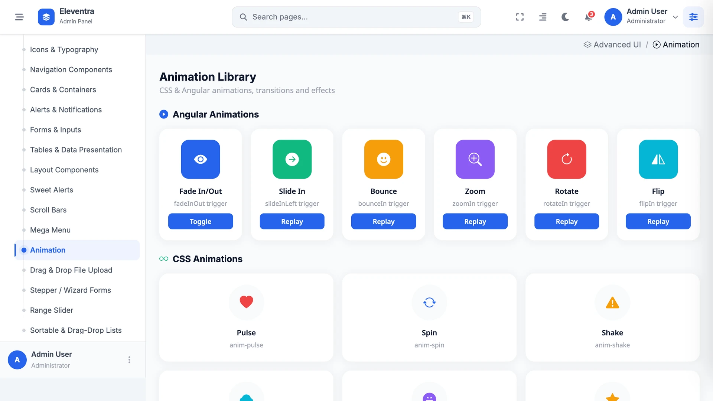Click the blue sync Spin icon
The image size is (713, 401).
point(429,302)
